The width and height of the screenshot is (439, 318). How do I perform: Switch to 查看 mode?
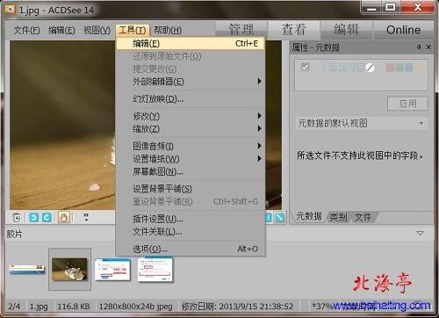pos(294,30)
